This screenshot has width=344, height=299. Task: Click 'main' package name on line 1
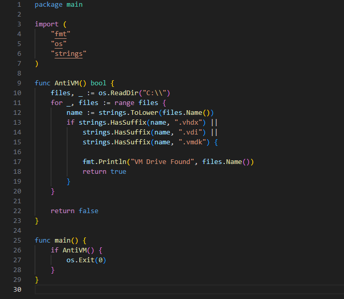pyautogui.click(x=75, y=5)
